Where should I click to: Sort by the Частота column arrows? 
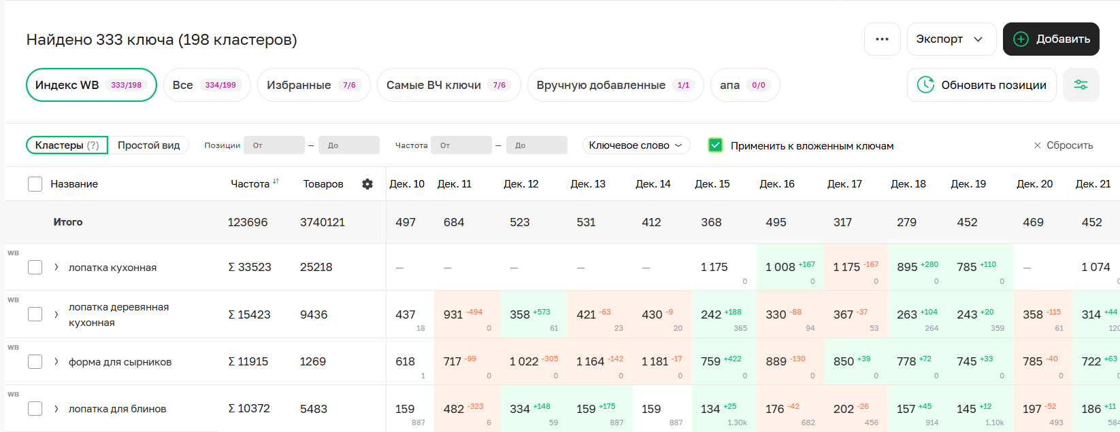coord(276,182)
